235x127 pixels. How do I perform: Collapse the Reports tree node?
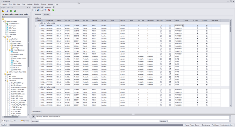3,74
